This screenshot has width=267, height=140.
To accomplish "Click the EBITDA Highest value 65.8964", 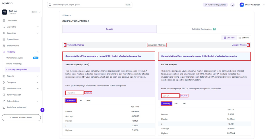I will (231, 133).
